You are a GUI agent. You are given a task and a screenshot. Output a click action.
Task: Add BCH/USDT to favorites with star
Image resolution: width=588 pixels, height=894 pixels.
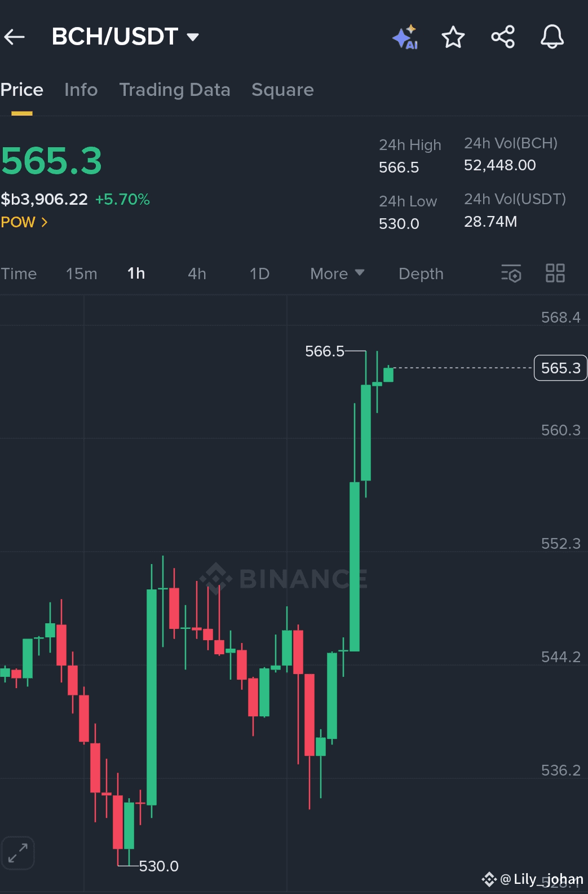453,37
